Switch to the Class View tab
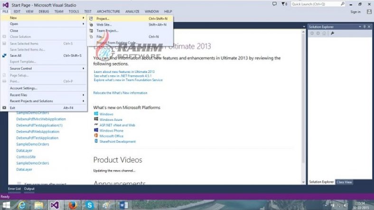Viewport: 374px width, 210px height. coord(344,182)
